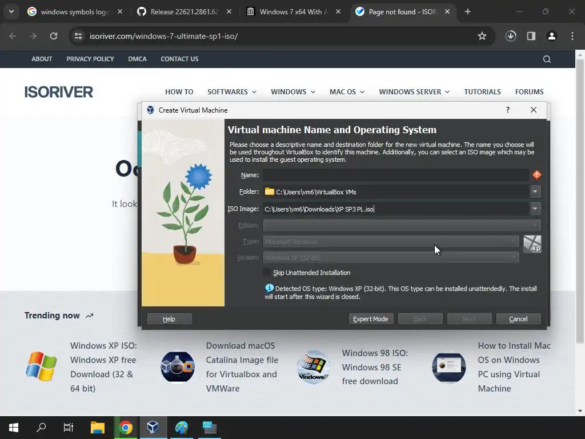
Task: Click the Help button in the dialog
Action: tap(169, 319)
